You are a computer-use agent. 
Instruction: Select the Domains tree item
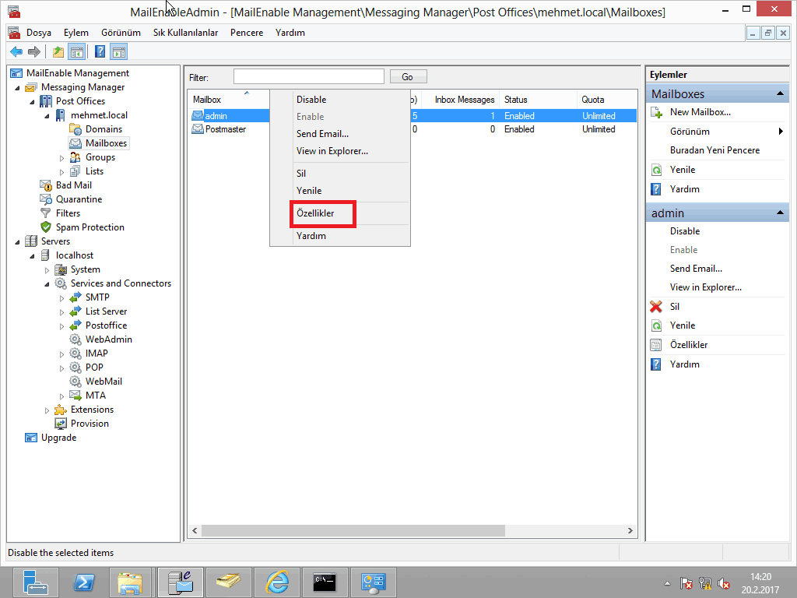tap(104, 129)
